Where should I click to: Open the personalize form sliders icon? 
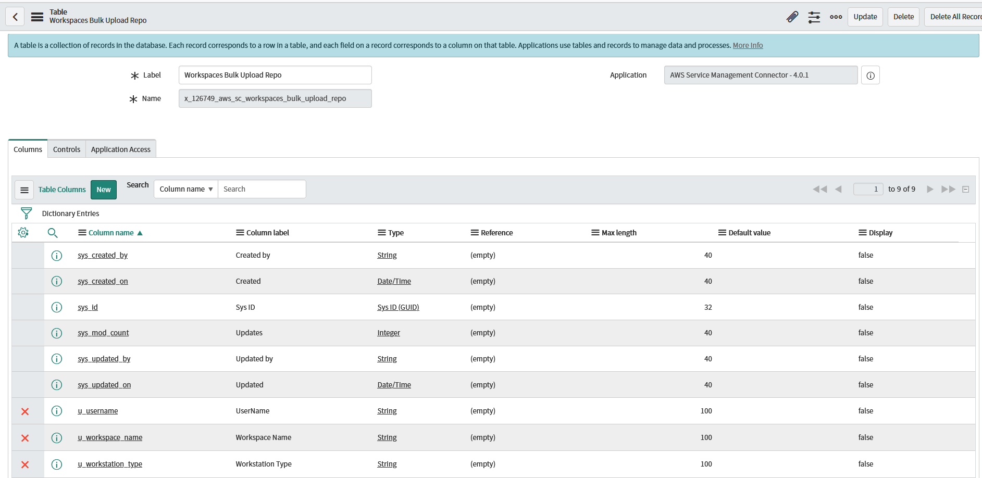point(814,17)
